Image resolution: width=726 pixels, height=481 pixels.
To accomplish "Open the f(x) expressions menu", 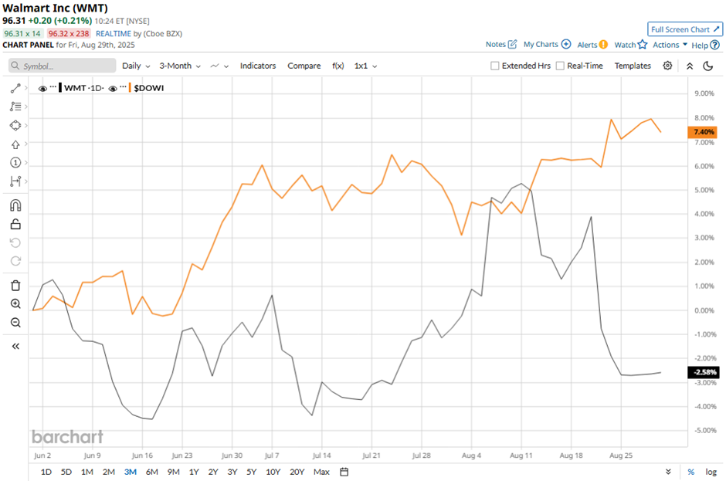I will click(338, 66).
